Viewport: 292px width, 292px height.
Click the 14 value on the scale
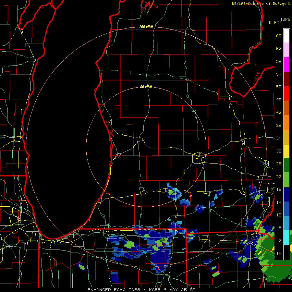point(279,202)
